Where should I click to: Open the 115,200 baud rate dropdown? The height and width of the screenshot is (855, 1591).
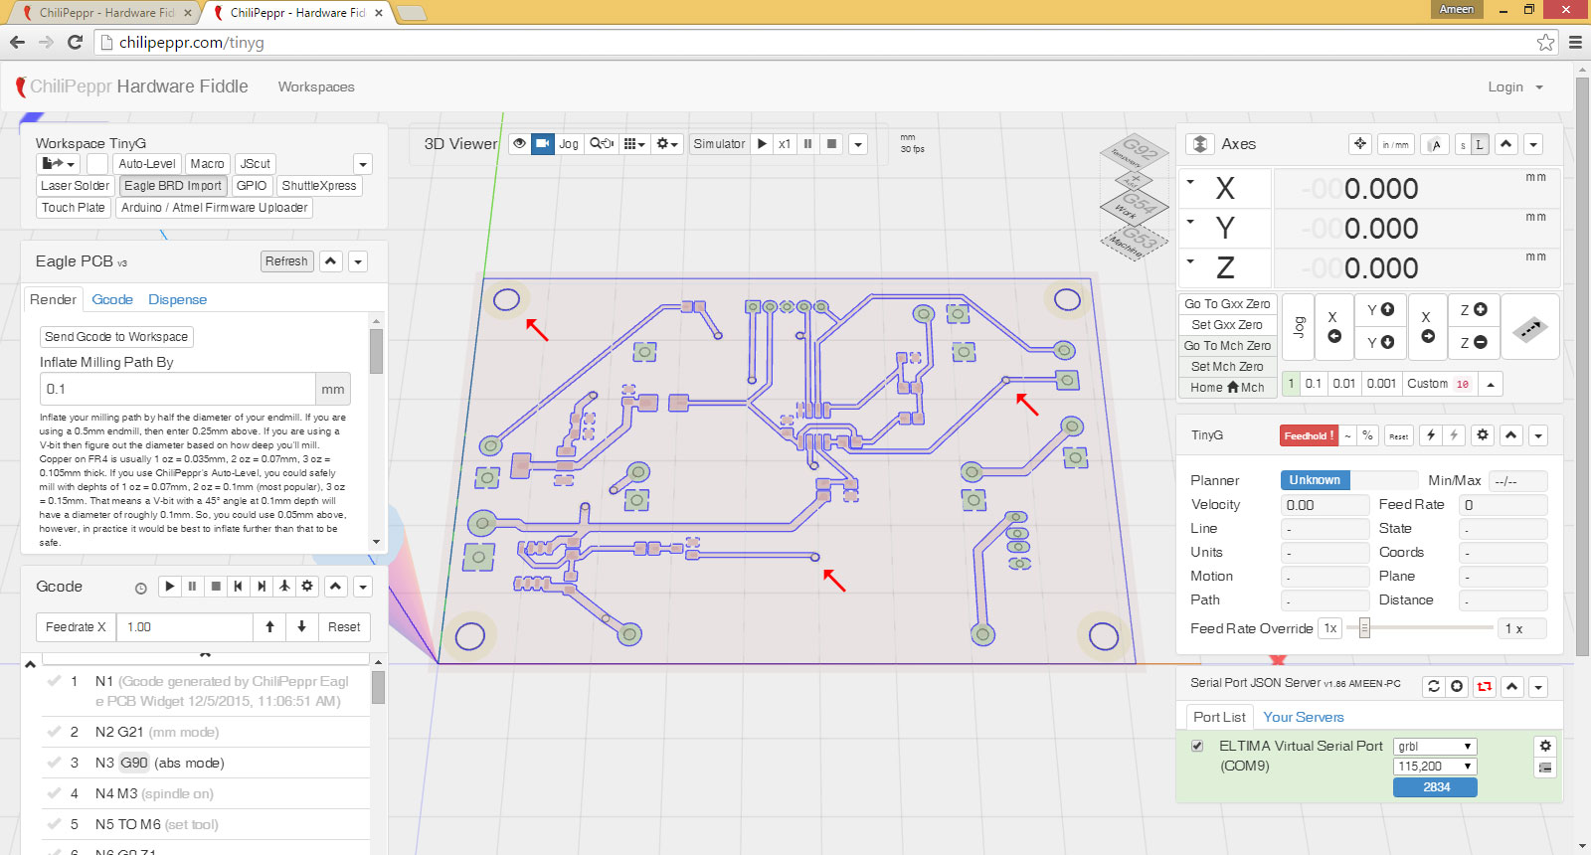click(x=1434, y=767)
